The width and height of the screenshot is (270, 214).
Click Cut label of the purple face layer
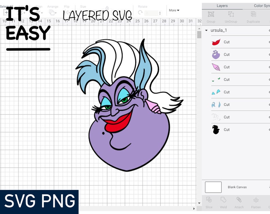pos(226,55)
